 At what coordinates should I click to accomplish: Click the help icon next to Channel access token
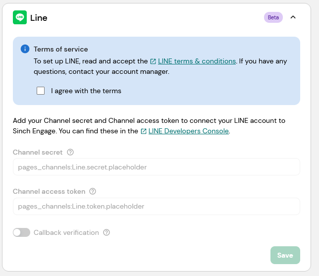(93, 191)
